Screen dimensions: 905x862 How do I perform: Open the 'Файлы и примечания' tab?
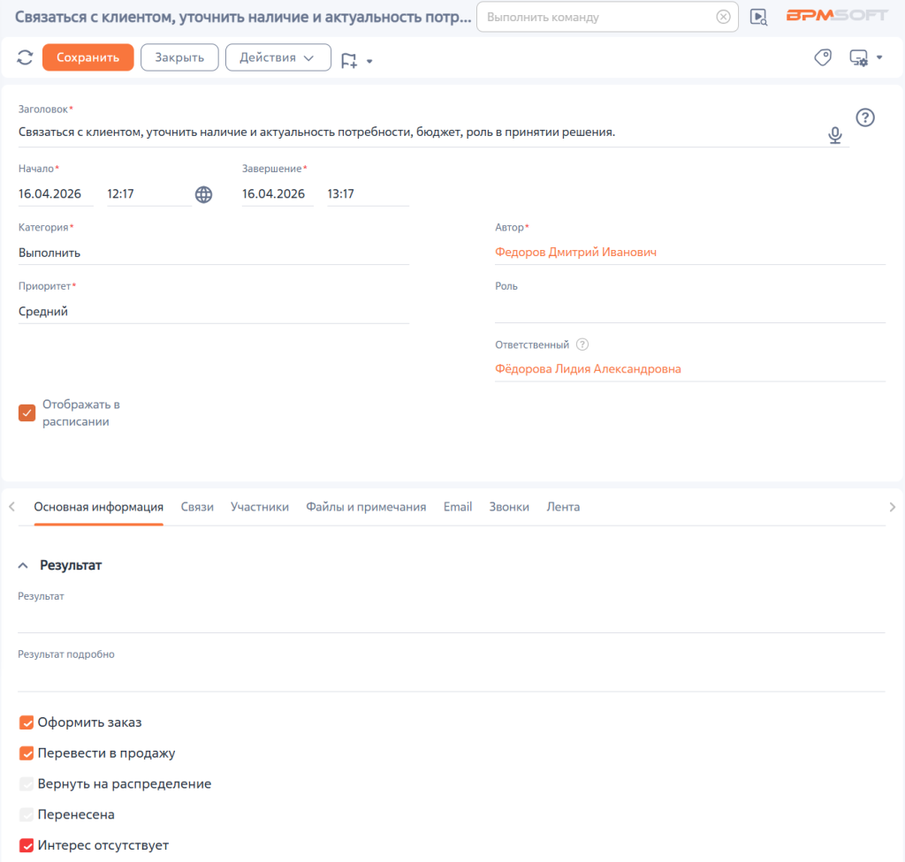366,507
